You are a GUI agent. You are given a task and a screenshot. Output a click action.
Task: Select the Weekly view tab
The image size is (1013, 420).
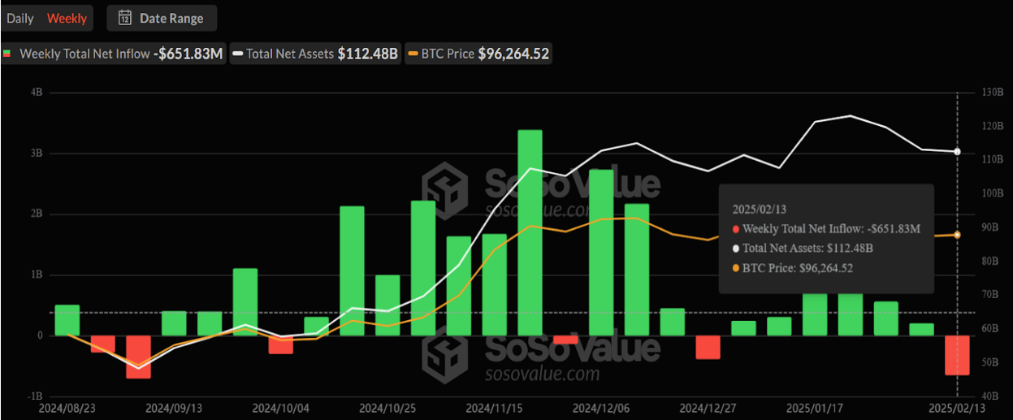[67, 18]
